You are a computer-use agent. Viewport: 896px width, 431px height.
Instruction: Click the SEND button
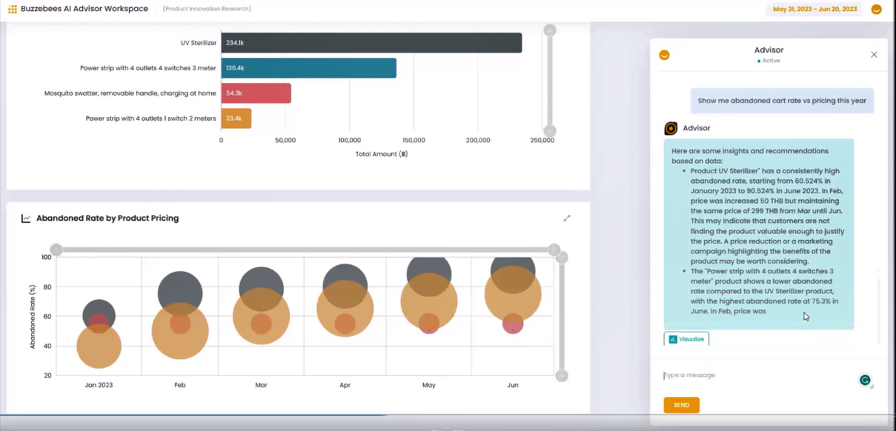click(x=681, y=405)
